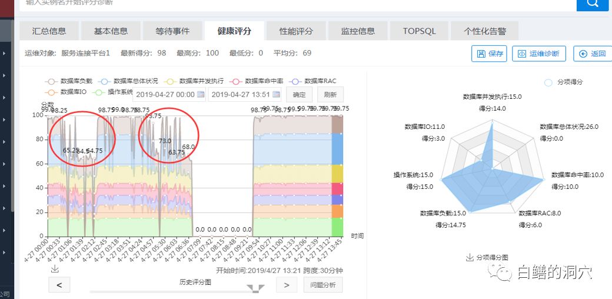Toggle the 数据库命中率 legend series
612x299 pixels.
click(257, 81)
